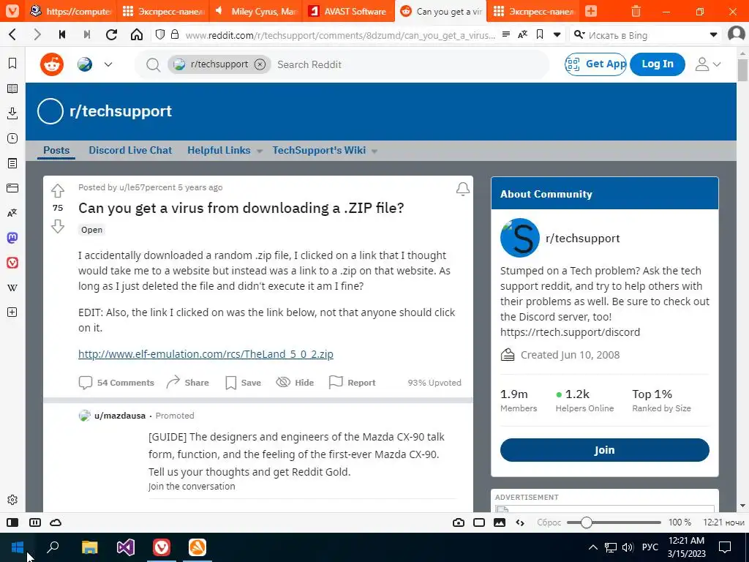Downvote the ZIP file post
This screenshot has width=749, height=562.
point(58,226)
